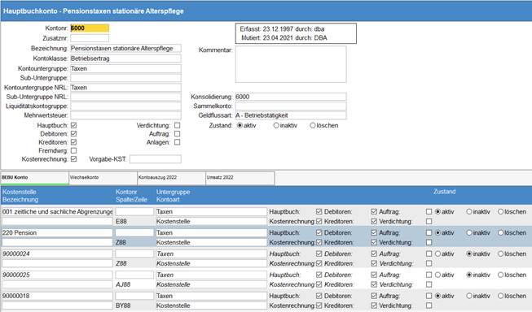
Task: Set 220 Pension row to löschen
Action: [501, 233]
